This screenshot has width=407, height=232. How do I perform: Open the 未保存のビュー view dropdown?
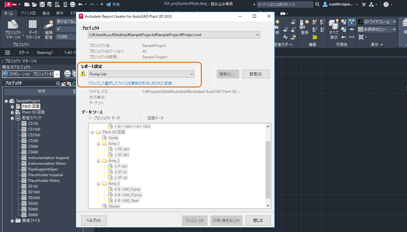[x=377, y=29]
